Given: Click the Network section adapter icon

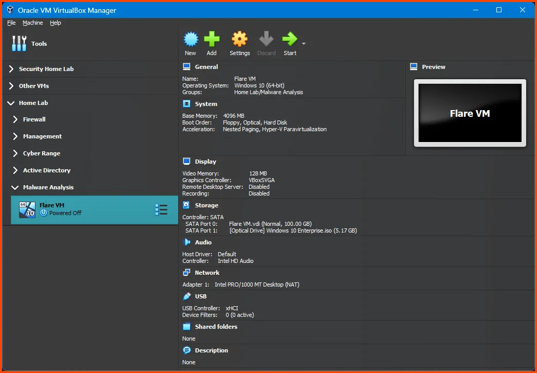Looking at the screenshot, I should 186,273.
